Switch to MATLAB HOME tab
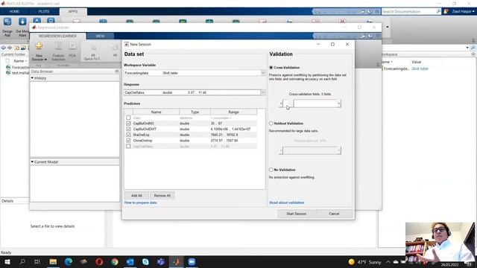This screenshot has height=268, width=477. click(x=14, y=12)
